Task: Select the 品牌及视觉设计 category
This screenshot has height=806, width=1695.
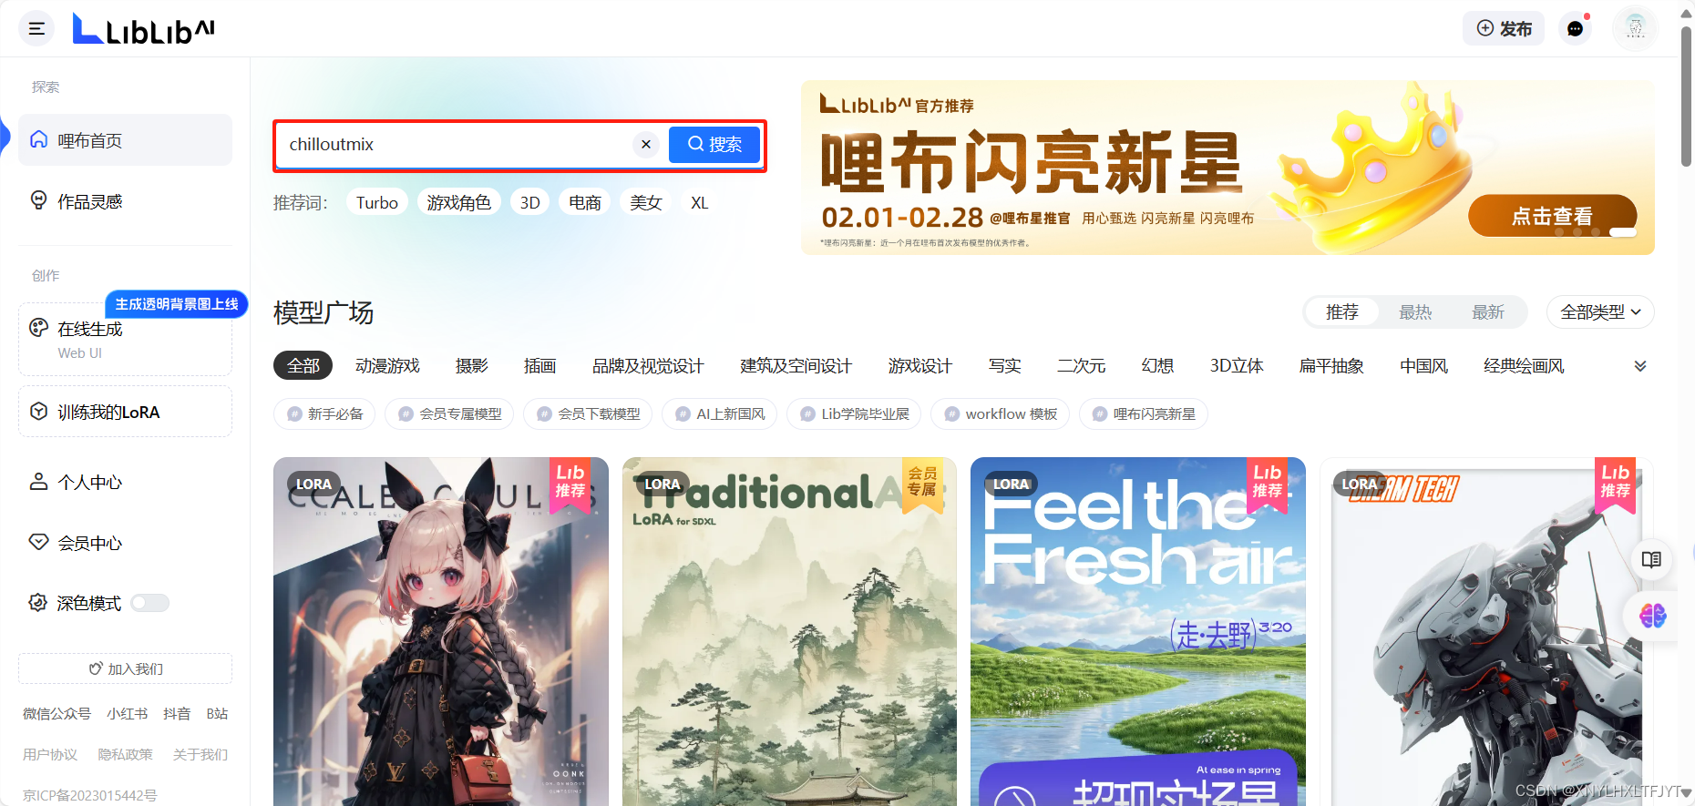Action: coord(648,365)
